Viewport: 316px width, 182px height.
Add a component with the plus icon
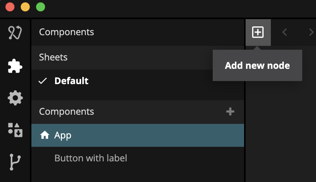230,112
